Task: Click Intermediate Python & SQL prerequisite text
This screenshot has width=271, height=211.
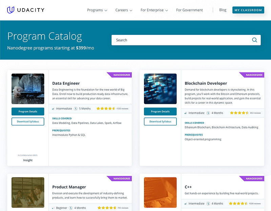Action: tap(69, 135)
